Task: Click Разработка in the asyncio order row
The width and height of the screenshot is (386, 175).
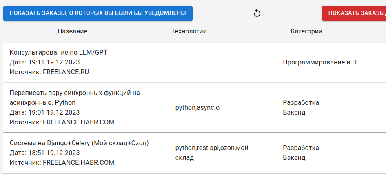Action: (x=301, y=102)
